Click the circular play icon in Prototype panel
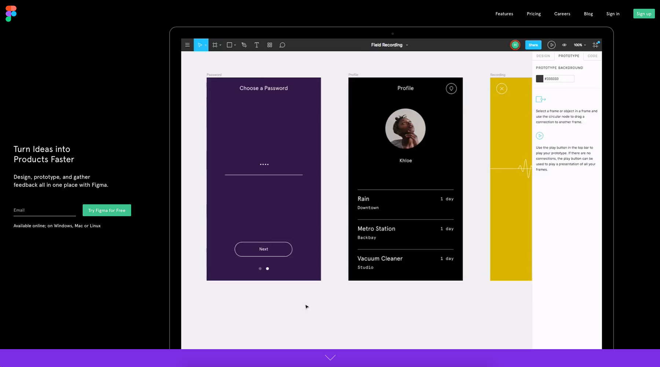The width and height of the screenshot is (660, 367). click(x=539, y=136)
